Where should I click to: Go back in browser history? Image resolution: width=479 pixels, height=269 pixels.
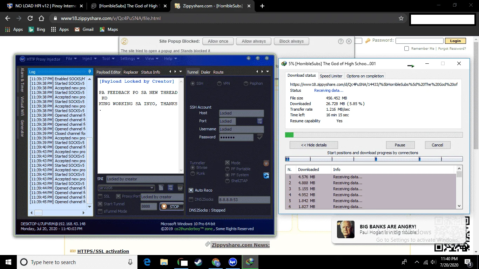pyautogui.click(x=8, y=18)
